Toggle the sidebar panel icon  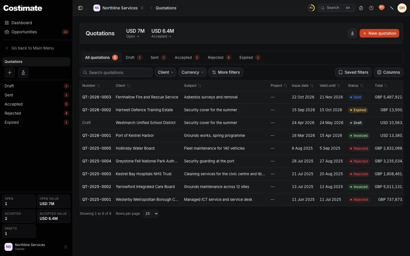(x=80, y=8)
